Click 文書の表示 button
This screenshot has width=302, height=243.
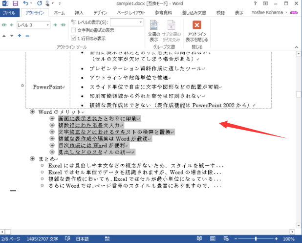(x=154, y=31)
